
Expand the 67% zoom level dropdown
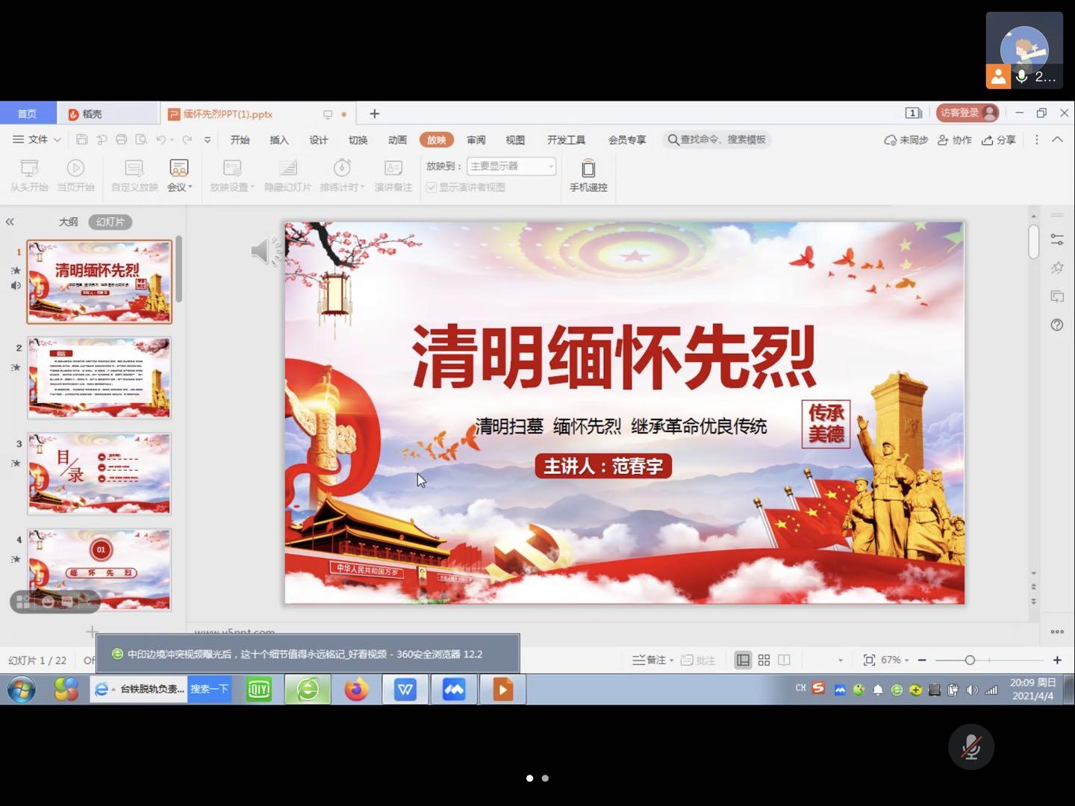(894, 660)
